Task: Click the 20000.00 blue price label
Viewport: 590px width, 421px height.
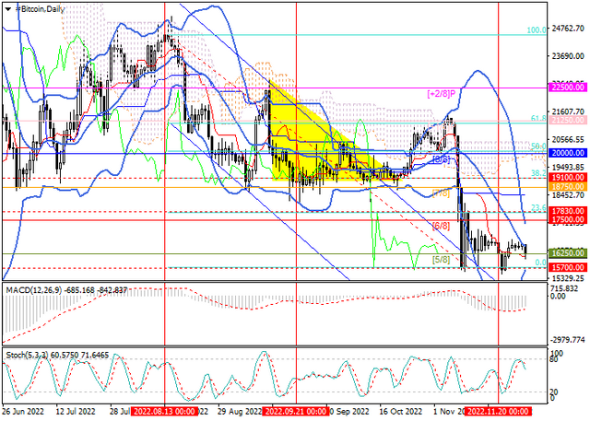Action: (568, 153)
